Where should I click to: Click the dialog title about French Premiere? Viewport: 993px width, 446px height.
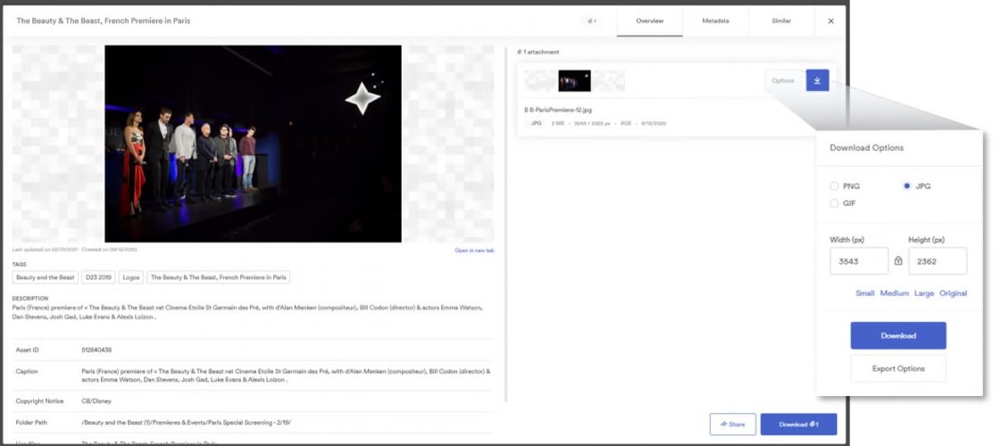(x=104, y=21)
